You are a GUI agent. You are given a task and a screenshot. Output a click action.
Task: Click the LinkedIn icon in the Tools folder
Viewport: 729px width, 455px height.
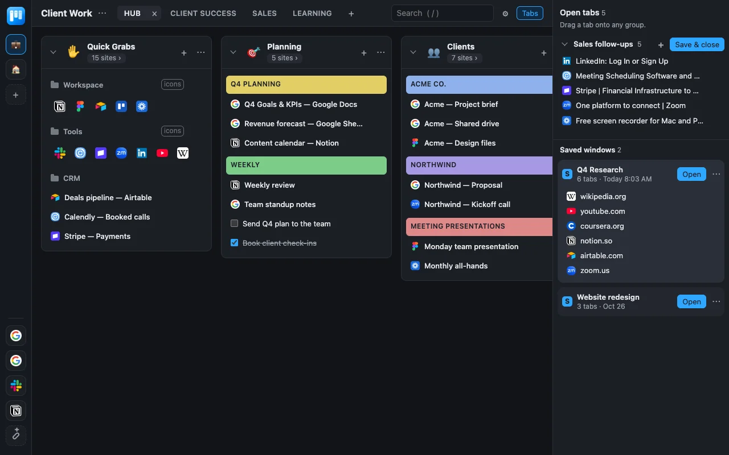point(142,153)
